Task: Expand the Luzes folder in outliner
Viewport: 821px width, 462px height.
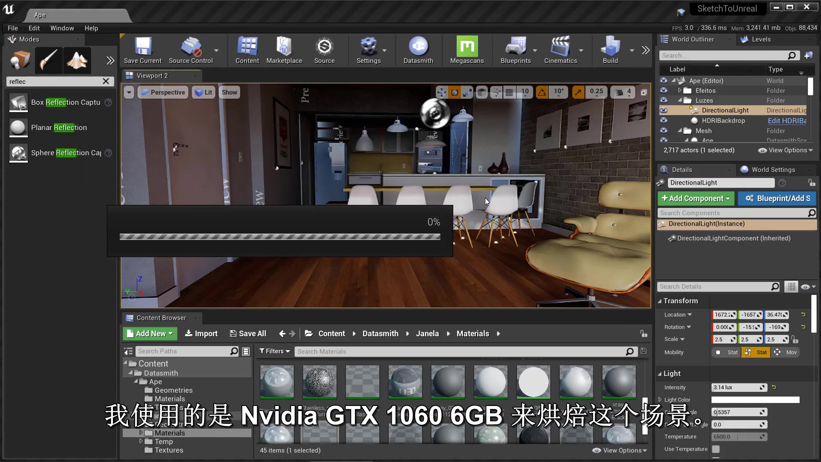Action: [682, 101]
